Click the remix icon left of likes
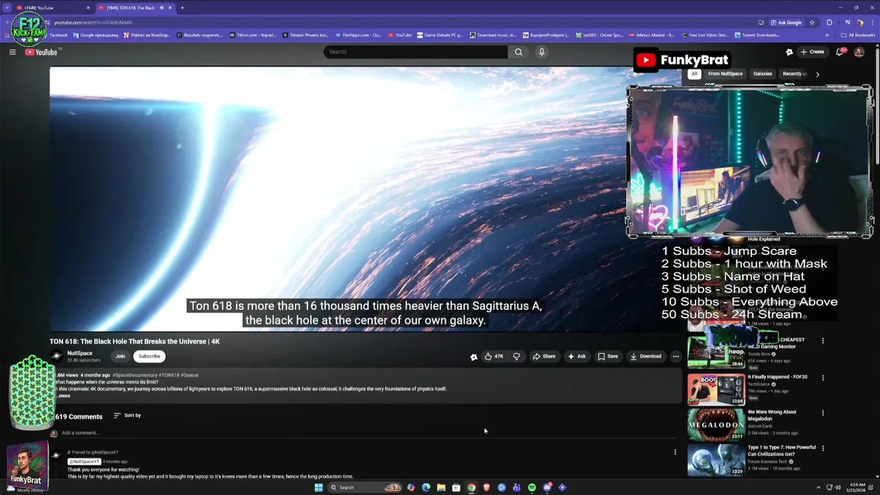This screenshot has width=880, height=495. tap(474, 356)
